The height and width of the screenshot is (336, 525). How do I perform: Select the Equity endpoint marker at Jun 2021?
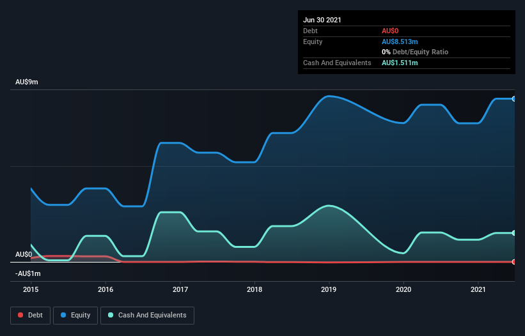514,99
